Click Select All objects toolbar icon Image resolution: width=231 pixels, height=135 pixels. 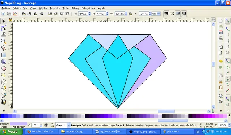click(x=3, y=14)
